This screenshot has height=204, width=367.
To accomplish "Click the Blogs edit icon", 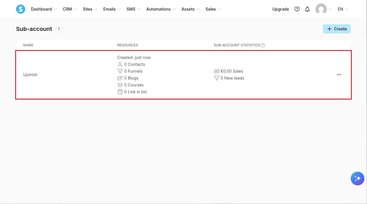I will (120, 78).
